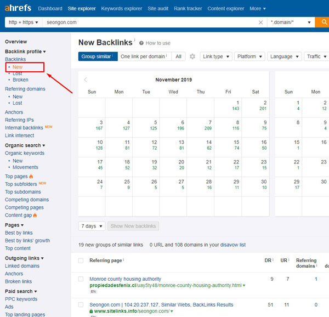
Task: Open Monroe county housing authority link
Action: point(125,279)
